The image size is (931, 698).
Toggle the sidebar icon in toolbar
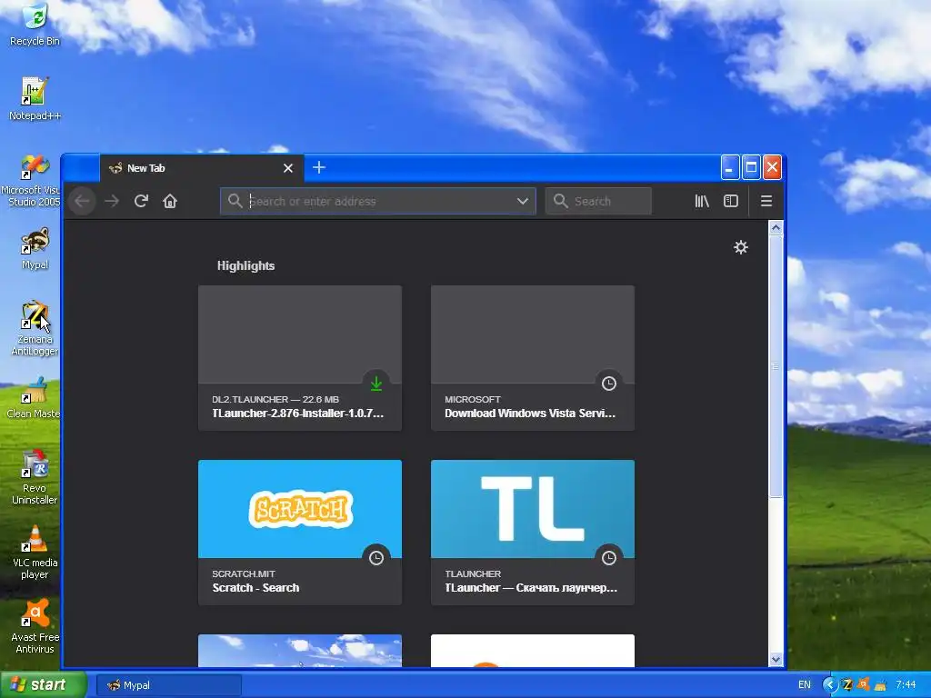[731, 201]
